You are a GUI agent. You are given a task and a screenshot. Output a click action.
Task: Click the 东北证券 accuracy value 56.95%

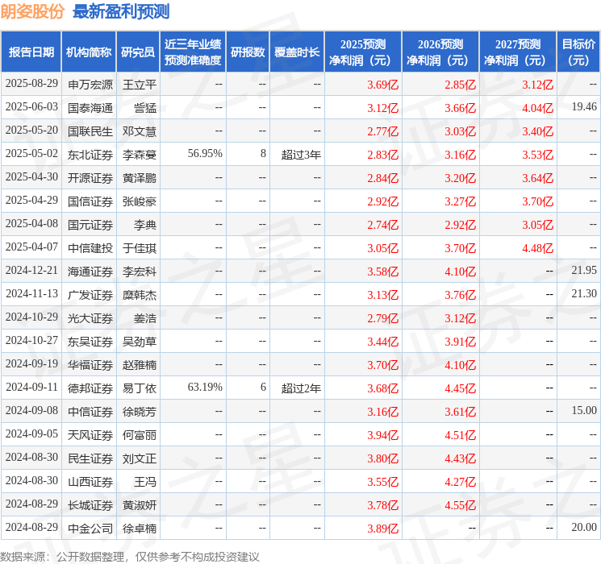tap(205, 154)
